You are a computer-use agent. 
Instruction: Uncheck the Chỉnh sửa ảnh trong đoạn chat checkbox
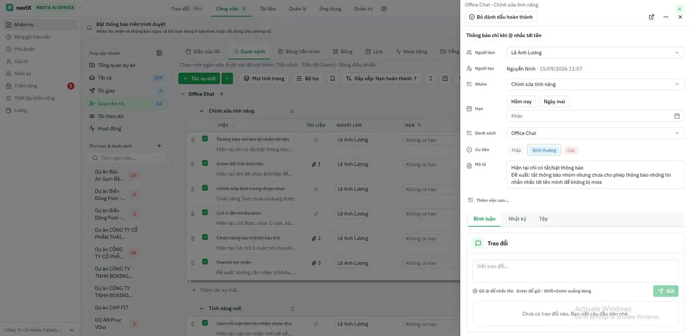point(205,188)
